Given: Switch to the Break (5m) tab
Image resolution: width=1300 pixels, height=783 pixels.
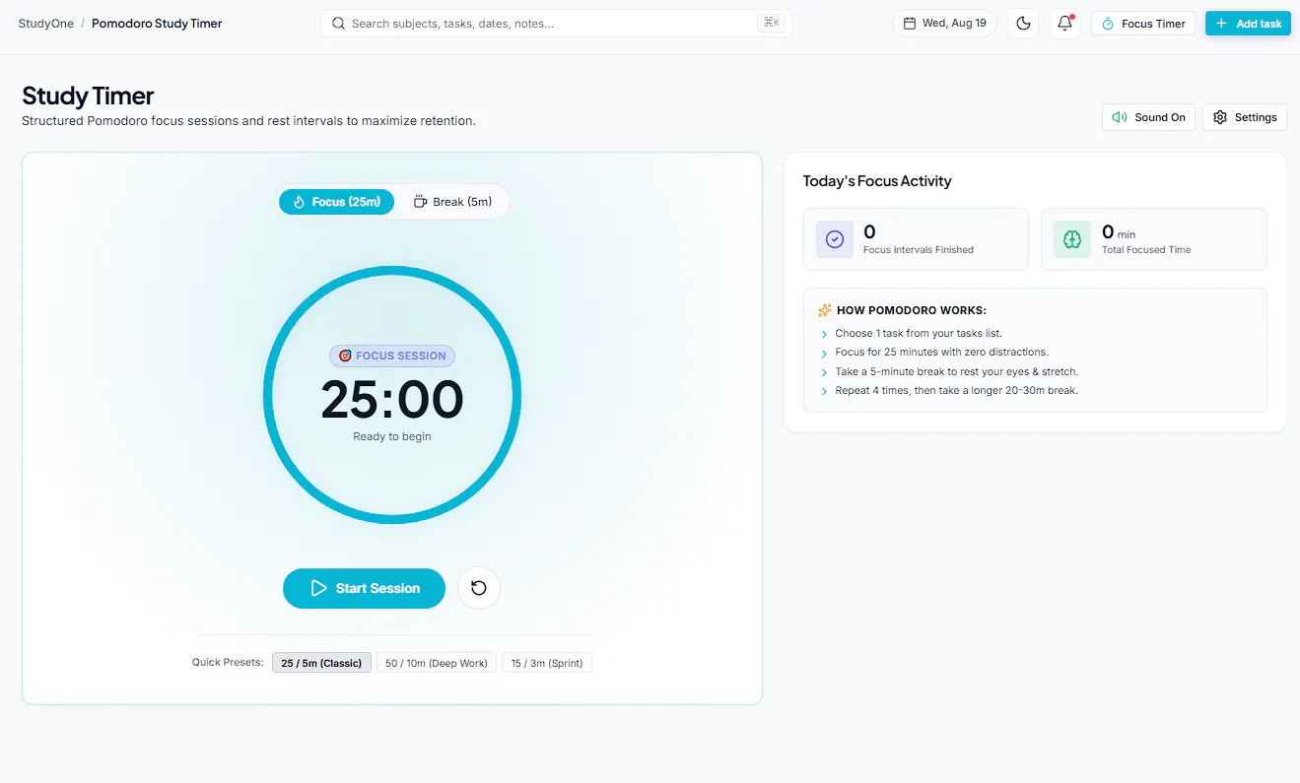Looking at the screenshot, I should 452,202.
